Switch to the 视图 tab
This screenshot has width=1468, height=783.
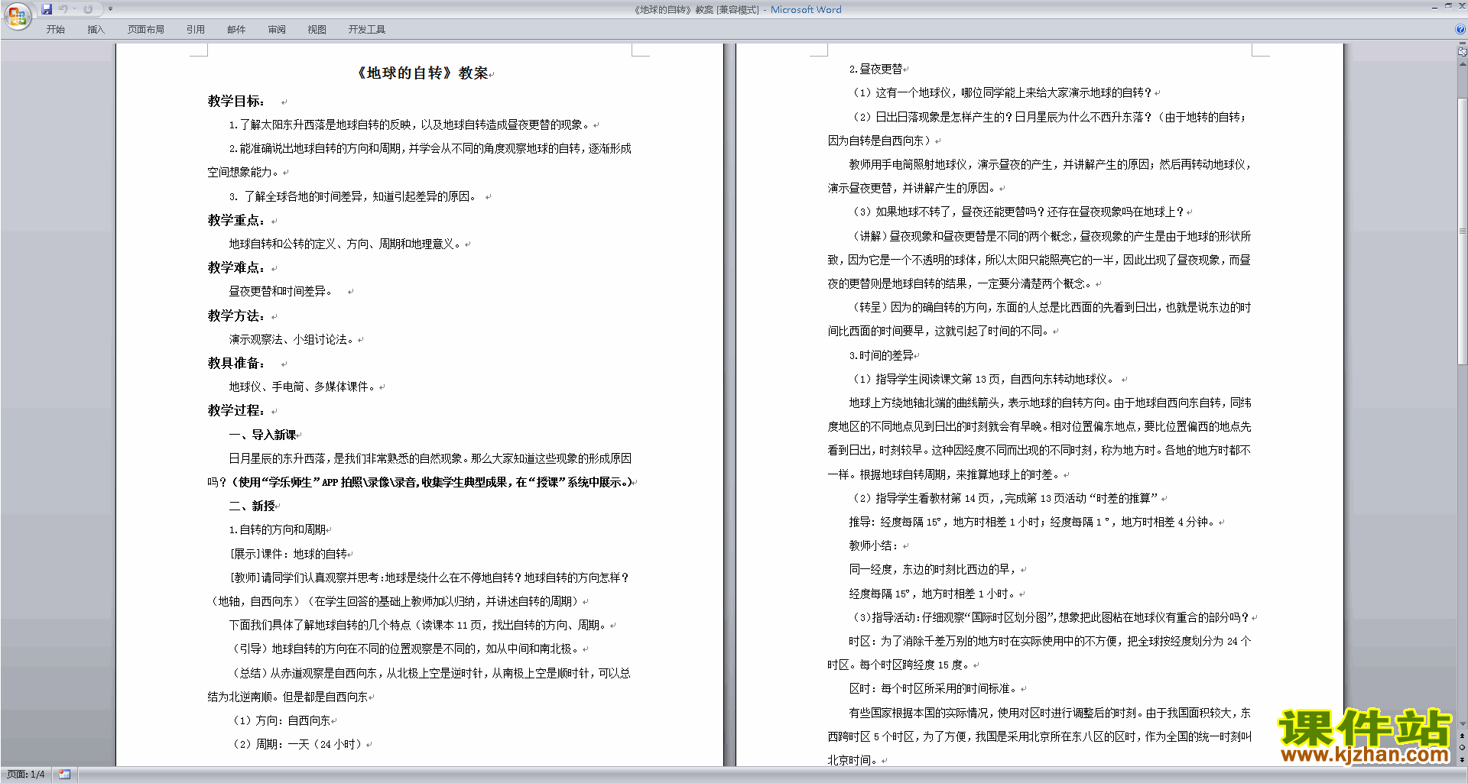coord(317,30)
